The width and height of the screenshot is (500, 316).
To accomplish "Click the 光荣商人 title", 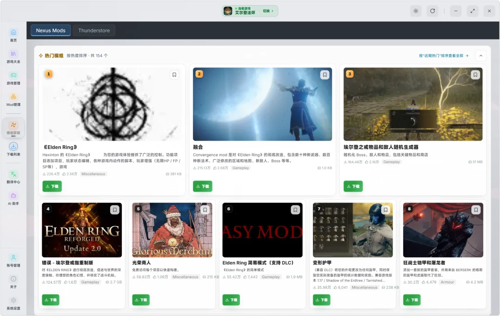I will tap(141, 263).
